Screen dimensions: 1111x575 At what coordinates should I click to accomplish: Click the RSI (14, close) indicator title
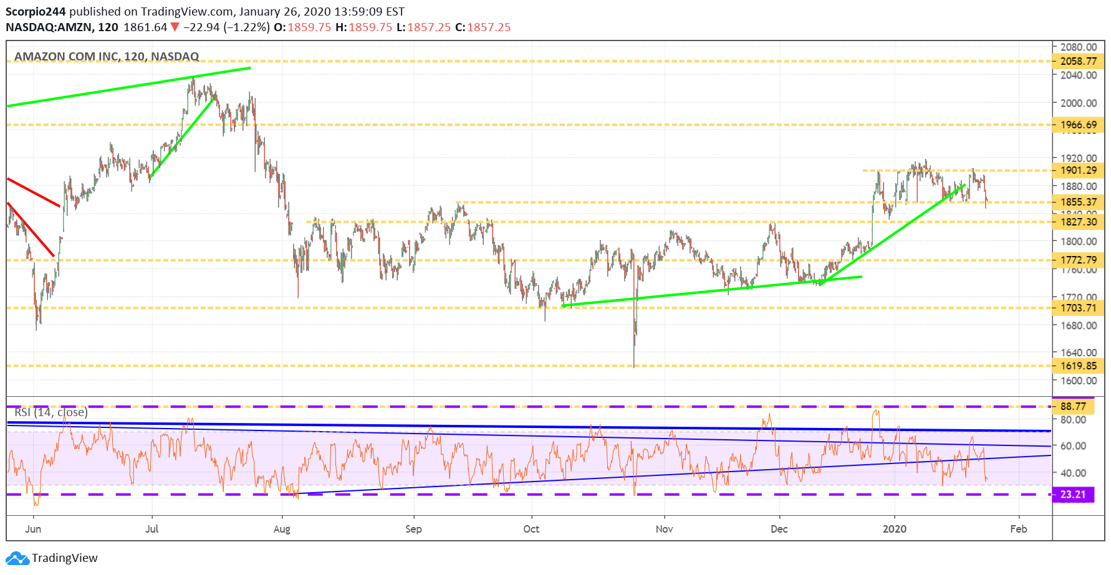[x=51, y=412]
